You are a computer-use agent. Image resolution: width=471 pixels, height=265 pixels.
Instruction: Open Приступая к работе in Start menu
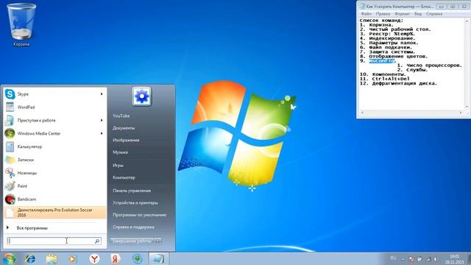[54, 120]
